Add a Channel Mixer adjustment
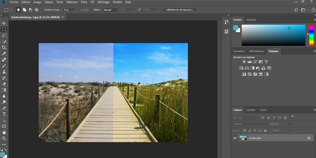 click(x=263, y=68)
